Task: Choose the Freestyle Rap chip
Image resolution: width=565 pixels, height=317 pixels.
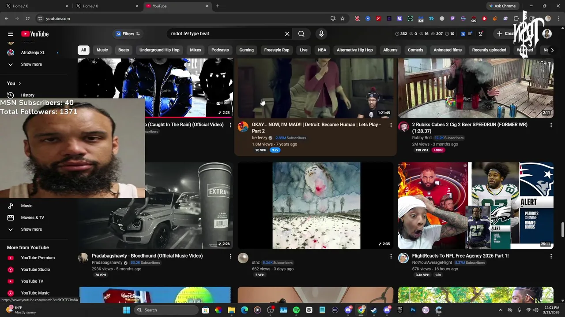Action: click(x=277, y=50)
